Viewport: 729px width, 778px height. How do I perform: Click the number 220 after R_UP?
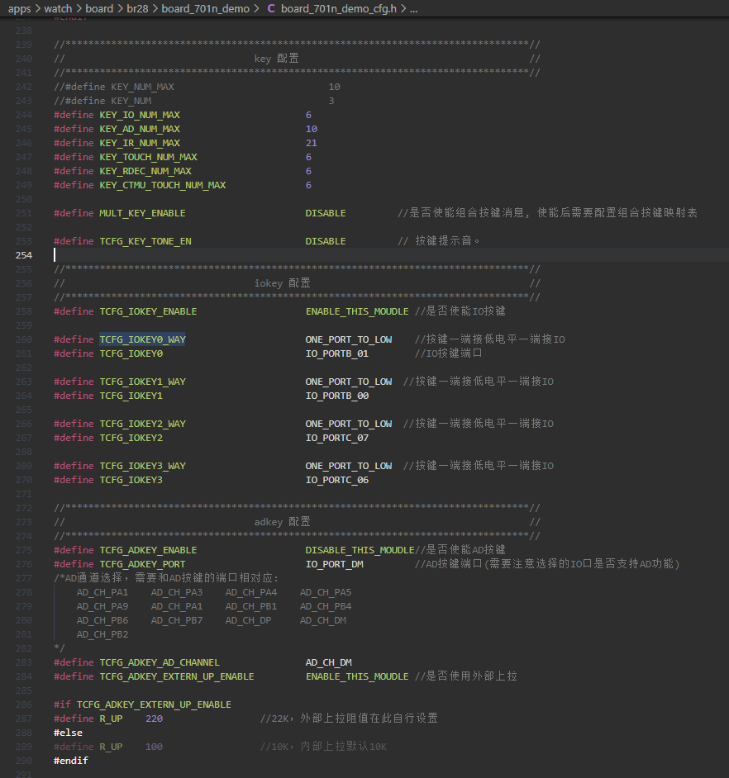pos(154,719)
